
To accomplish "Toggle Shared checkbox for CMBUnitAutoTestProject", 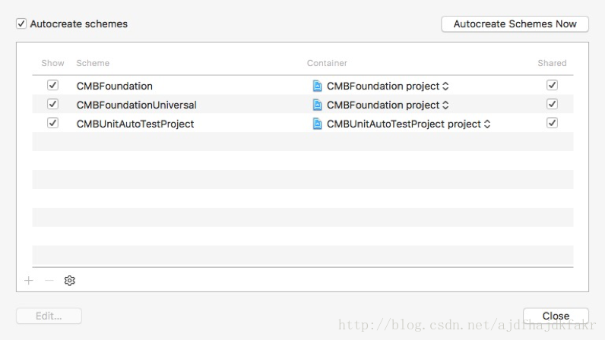I will point(552,123).
